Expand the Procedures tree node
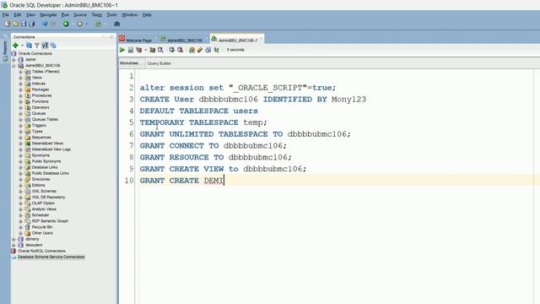 (20, 95)
